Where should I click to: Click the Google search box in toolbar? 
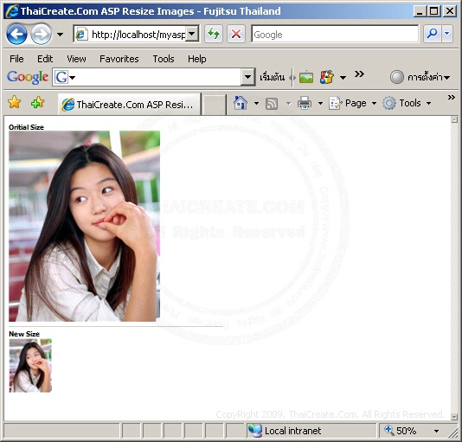(x=335, y=35)
